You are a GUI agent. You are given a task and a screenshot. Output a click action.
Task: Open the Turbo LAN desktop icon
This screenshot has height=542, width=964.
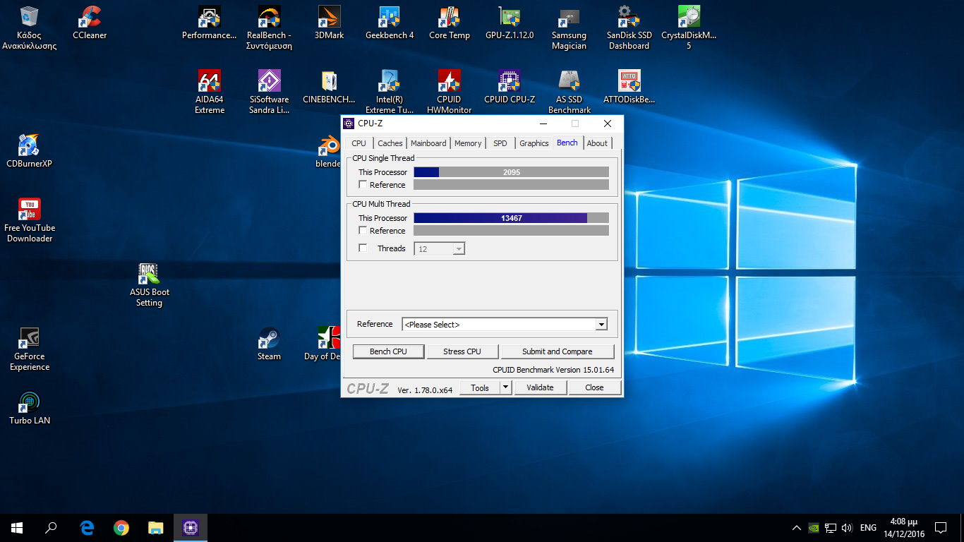30,408
